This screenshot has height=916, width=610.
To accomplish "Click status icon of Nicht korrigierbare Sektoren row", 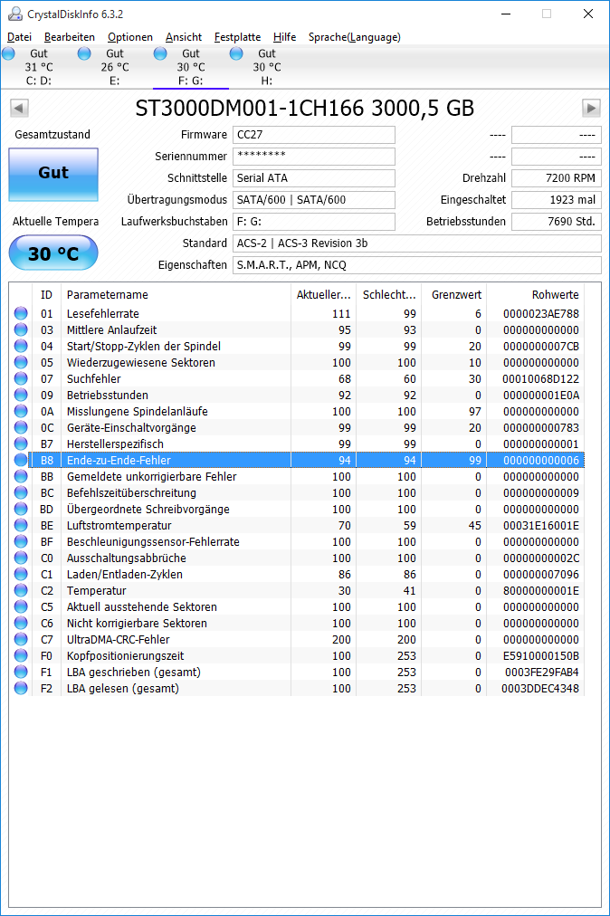I will (x=21, y=623).
